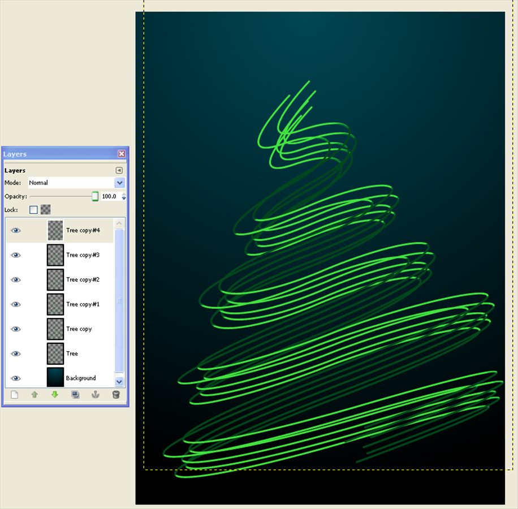Image resolution: width=518 pixels, height=509 pixels.
Task: Create a new layer with the page icon
Action: coord(14,394)
